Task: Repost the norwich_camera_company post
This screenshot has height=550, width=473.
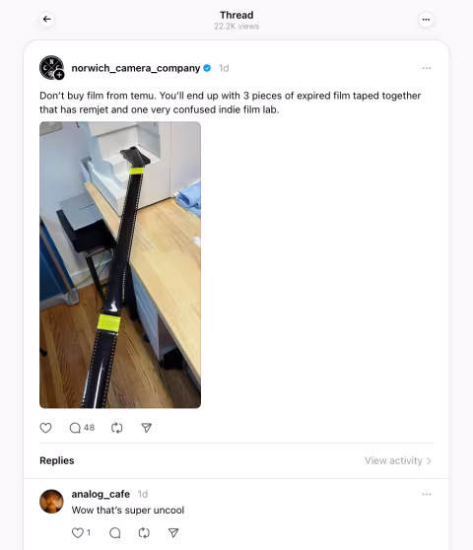Action: point(116,428)
